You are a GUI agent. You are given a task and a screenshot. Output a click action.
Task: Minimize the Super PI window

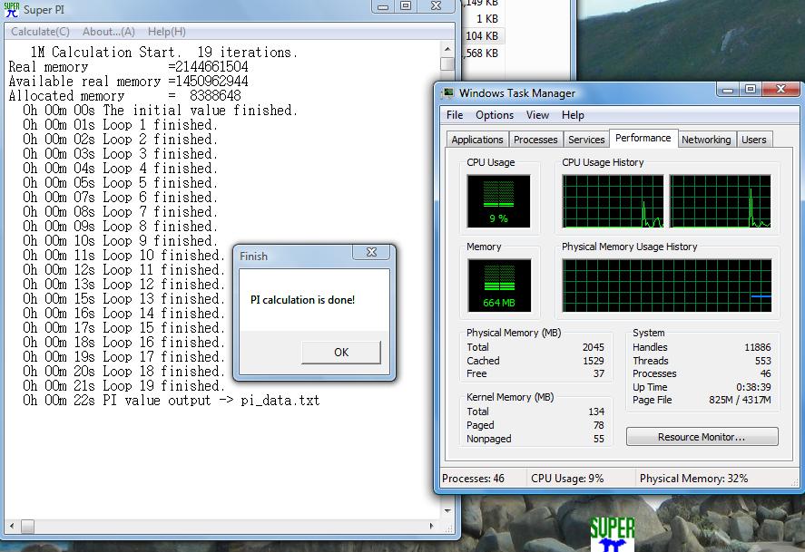382,6
